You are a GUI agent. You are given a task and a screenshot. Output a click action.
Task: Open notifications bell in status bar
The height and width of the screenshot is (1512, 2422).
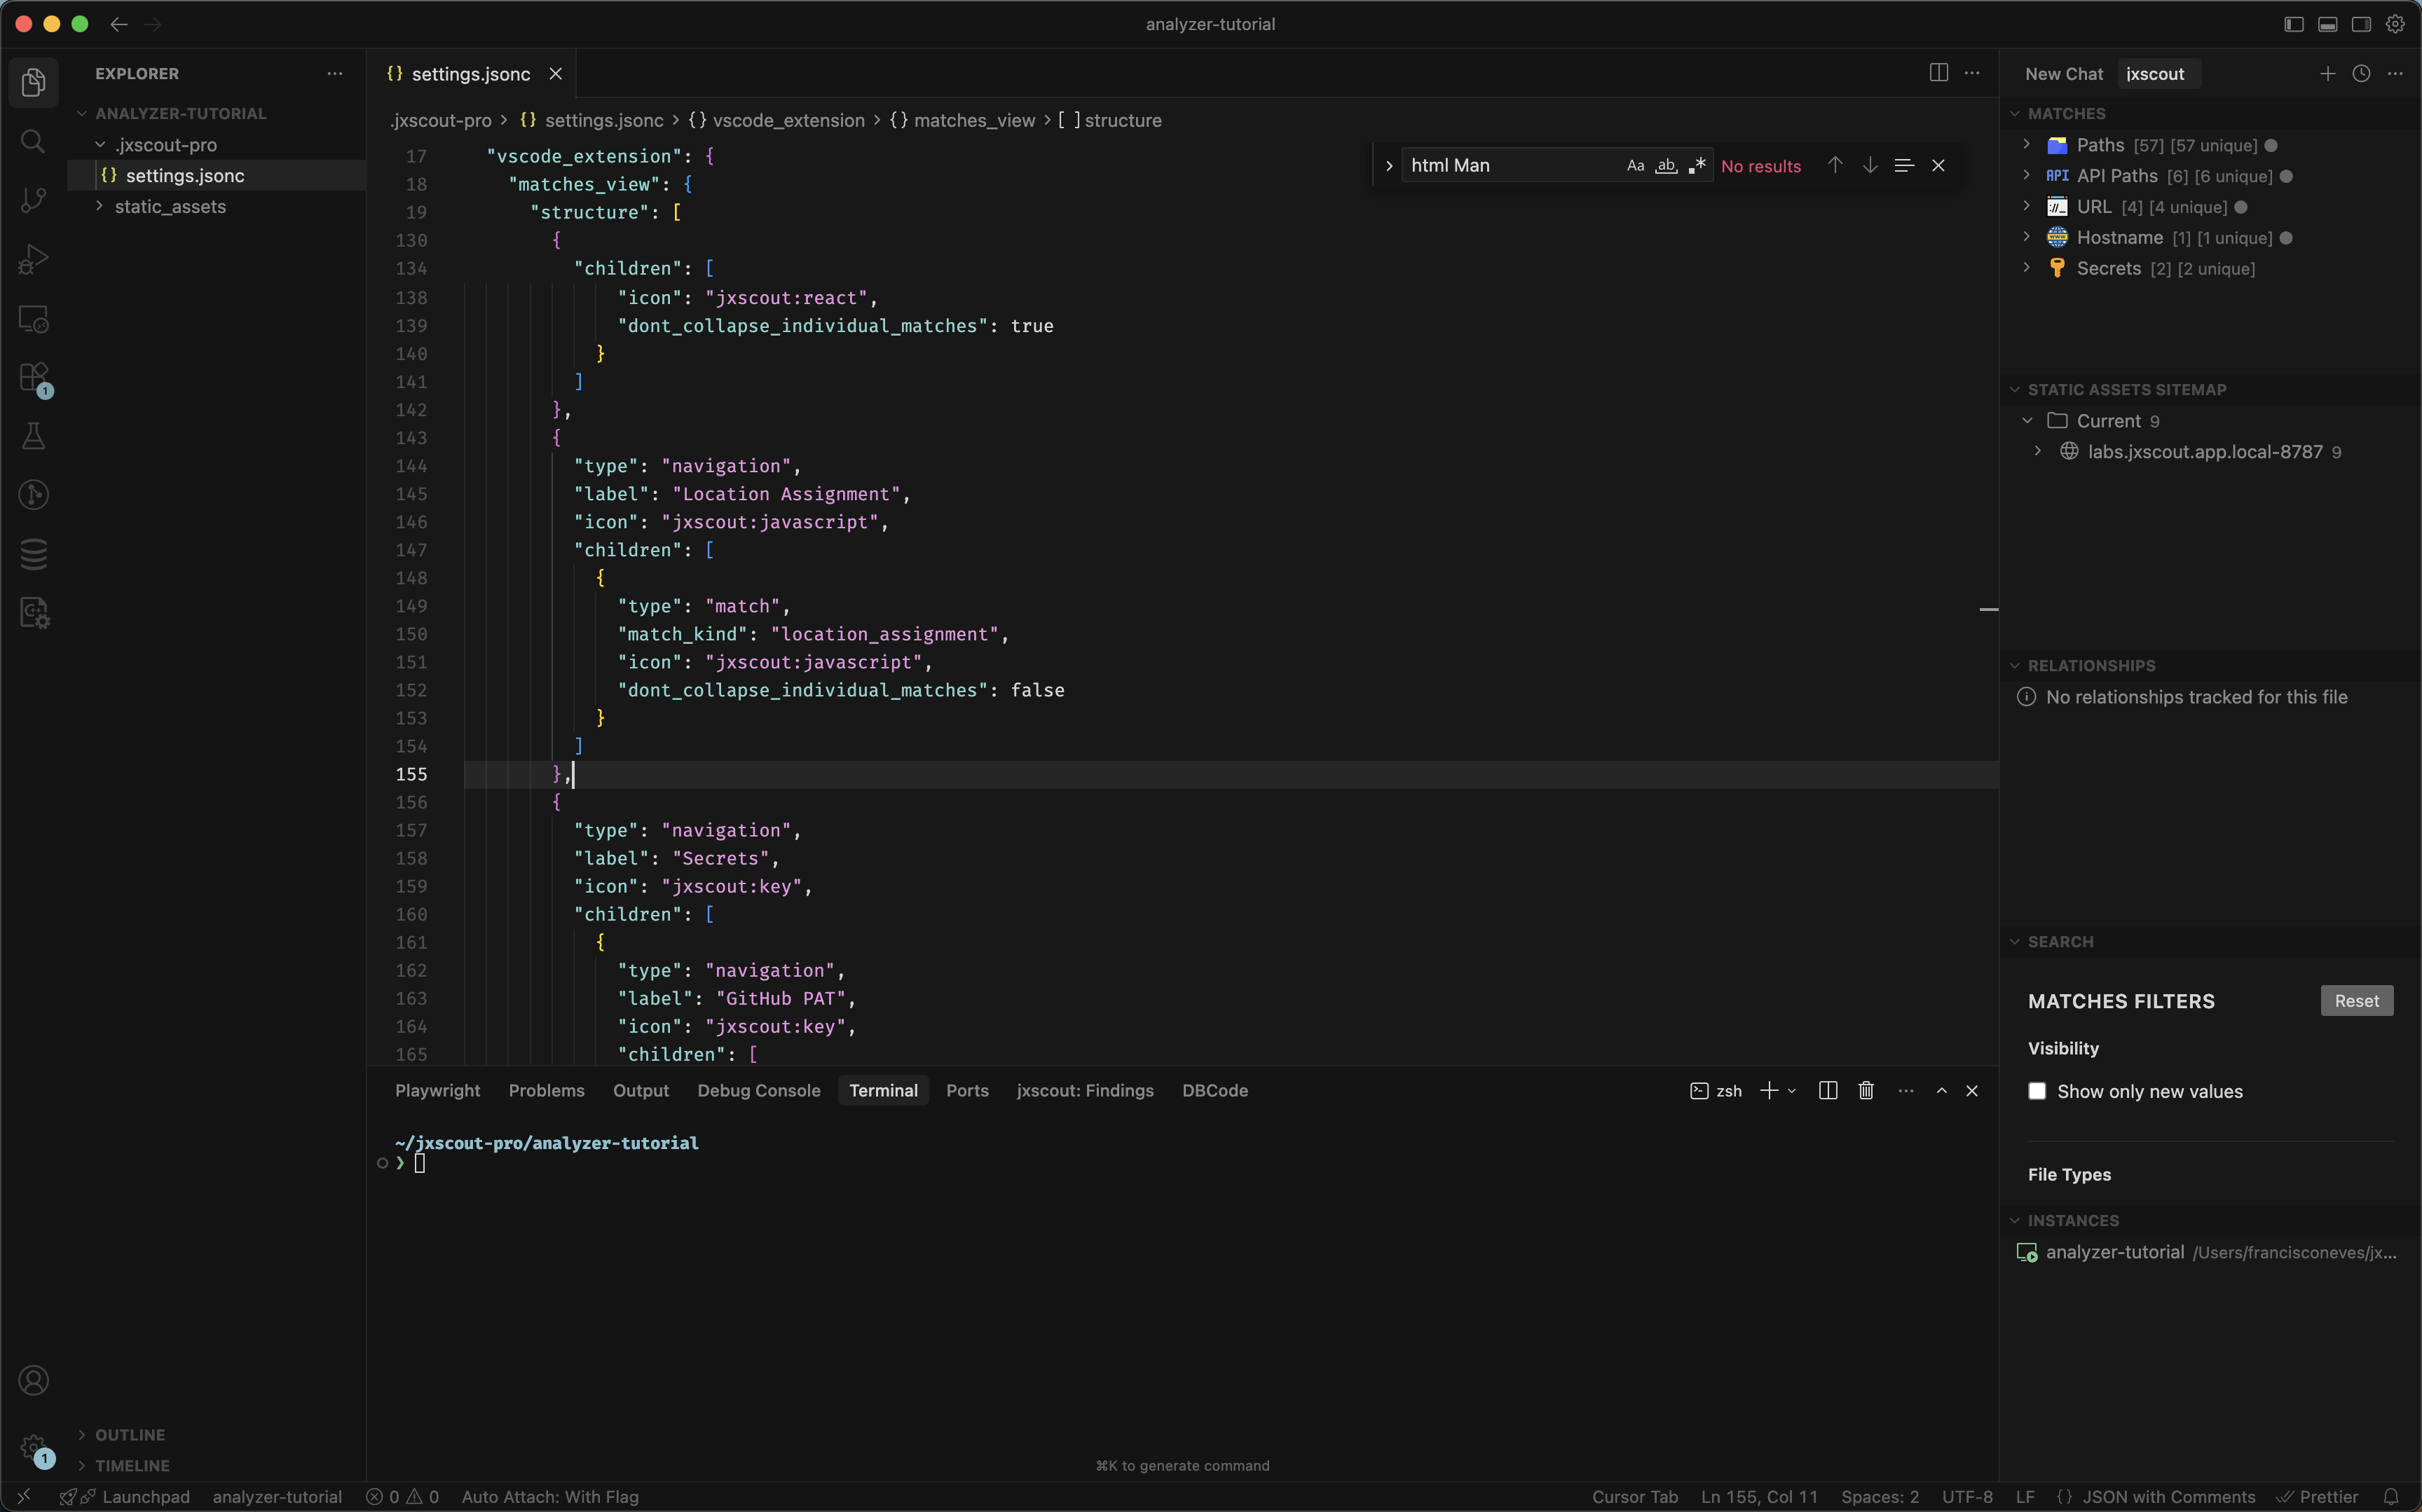2391,1497
